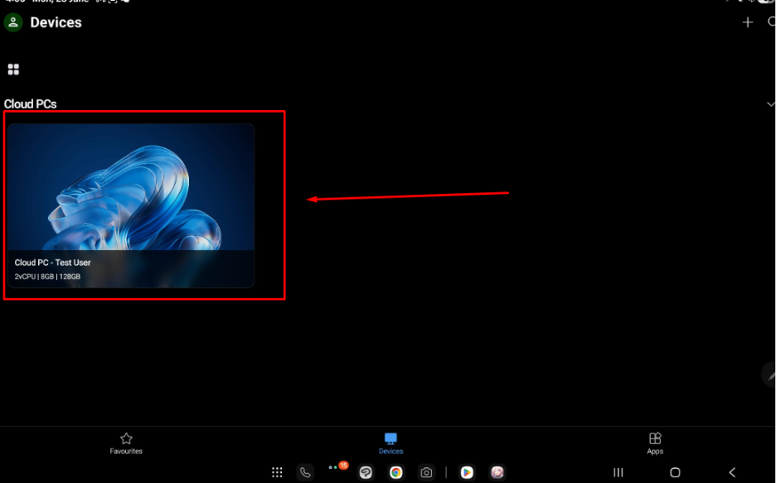Open the account profile avatar
The height and width of the screenshot is (483, 776).
click(13, 22)
